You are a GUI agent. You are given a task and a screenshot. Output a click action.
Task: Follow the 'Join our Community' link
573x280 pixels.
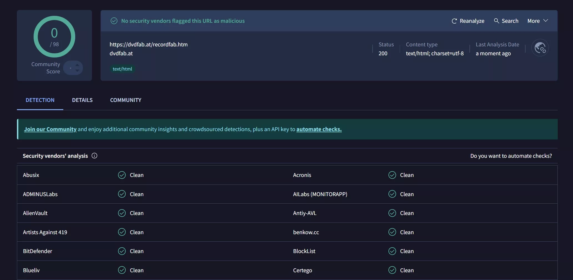pos(50,129)
